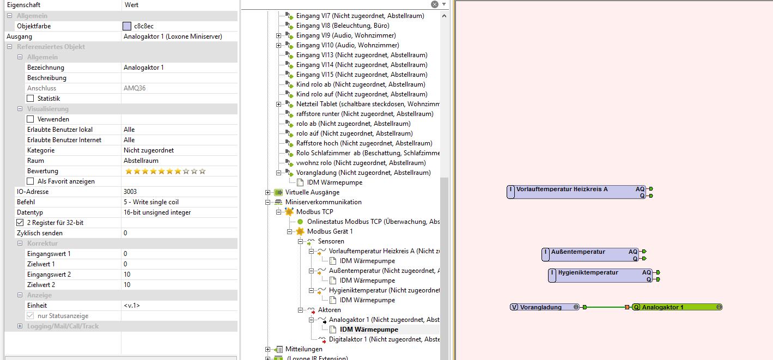This screenshot has height=360, width=773.
Task: Click the Virtuelle Ausgänge folder icon
Action: click(279, 192)
